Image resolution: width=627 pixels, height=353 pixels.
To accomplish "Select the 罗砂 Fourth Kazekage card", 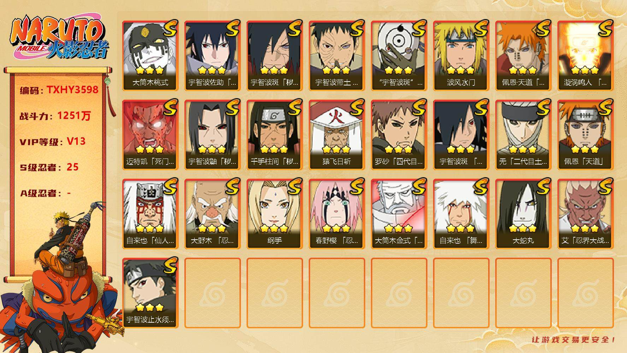I will 399,135.
